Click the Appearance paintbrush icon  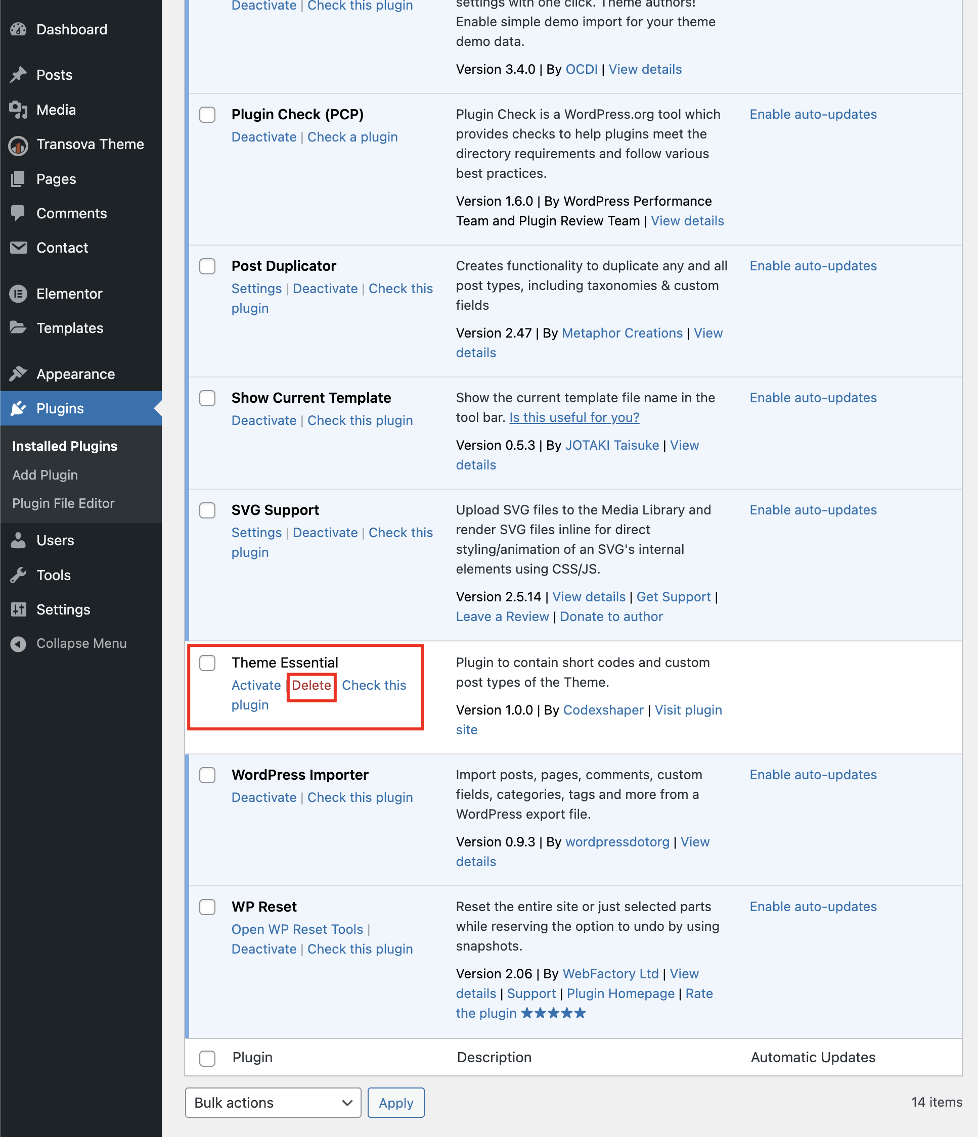pyautogui.click(x=18, y=374)
